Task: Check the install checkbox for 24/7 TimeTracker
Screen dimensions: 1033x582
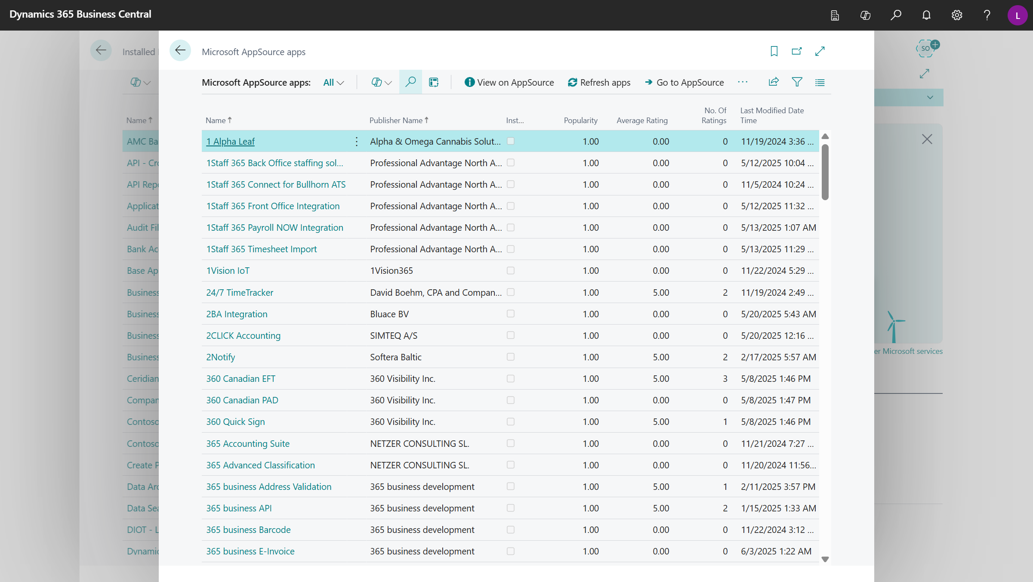Action: pos(511,292)
